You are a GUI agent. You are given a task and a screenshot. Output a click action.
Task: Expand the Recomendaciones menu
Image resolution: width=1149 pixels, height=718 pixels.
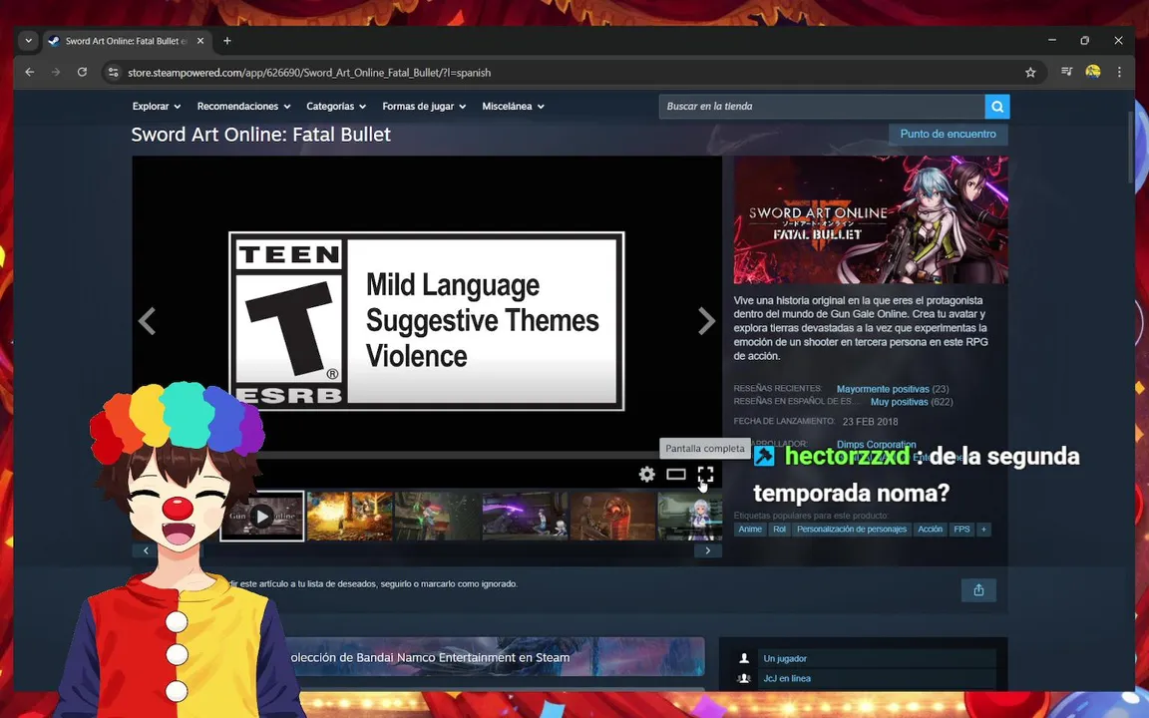click(243, 107)
